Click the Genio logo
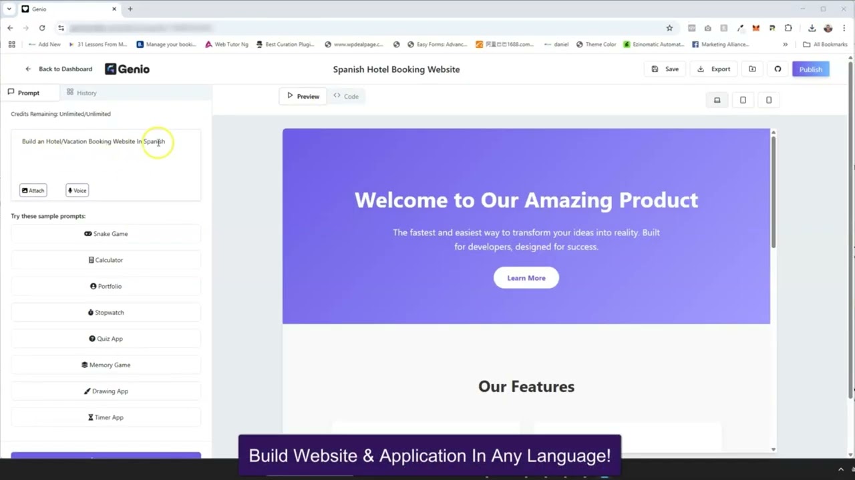The height and width of the screenshot is (480, 855). (x=127, y=69)
